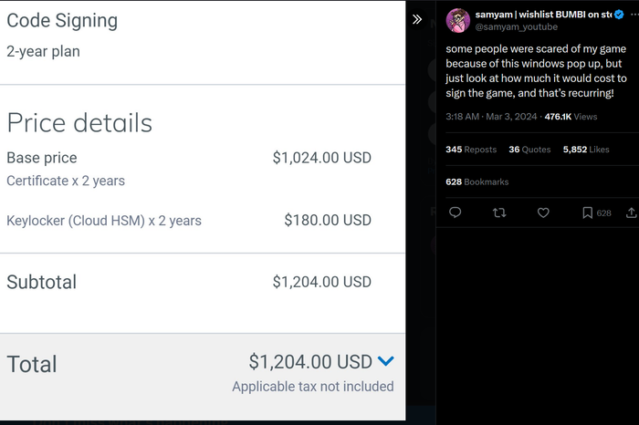View the 5,852 Likes list

[x=586, y=150]
